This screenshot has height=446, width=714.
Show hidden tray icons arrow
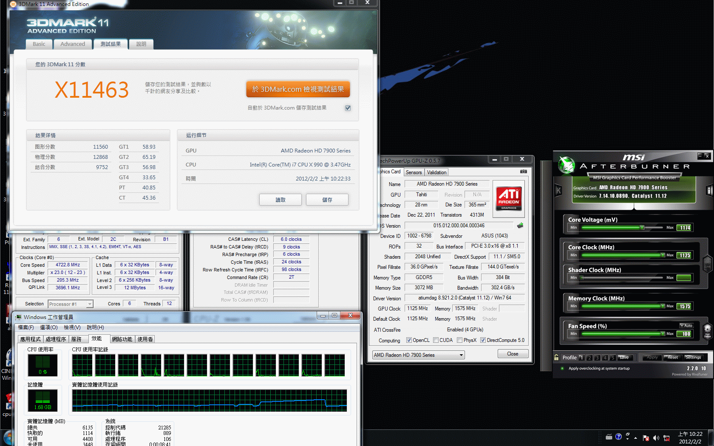636,438
